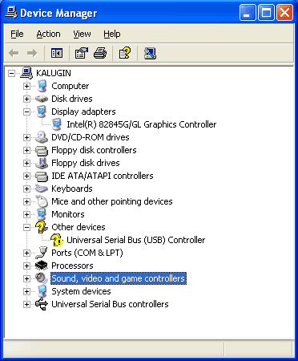Click the Forward arrow in toolbar
Image resolution: width=298 pixels, height=361 pixels.
coord(32,53)
